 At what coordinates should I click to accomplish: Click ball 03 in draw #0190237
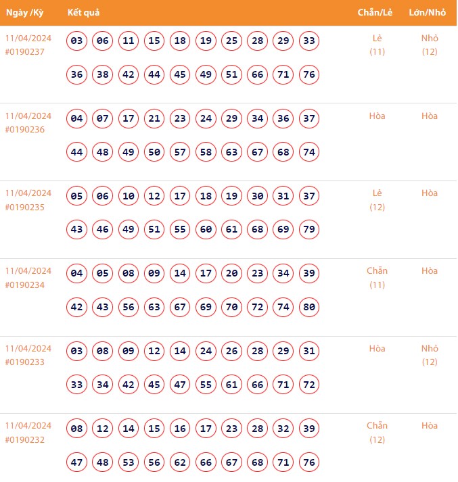77,41
